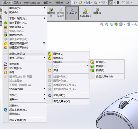Select 旋转(R)... cut option
138x129 pixels.
pyautogui.click(x=107, y=66)
